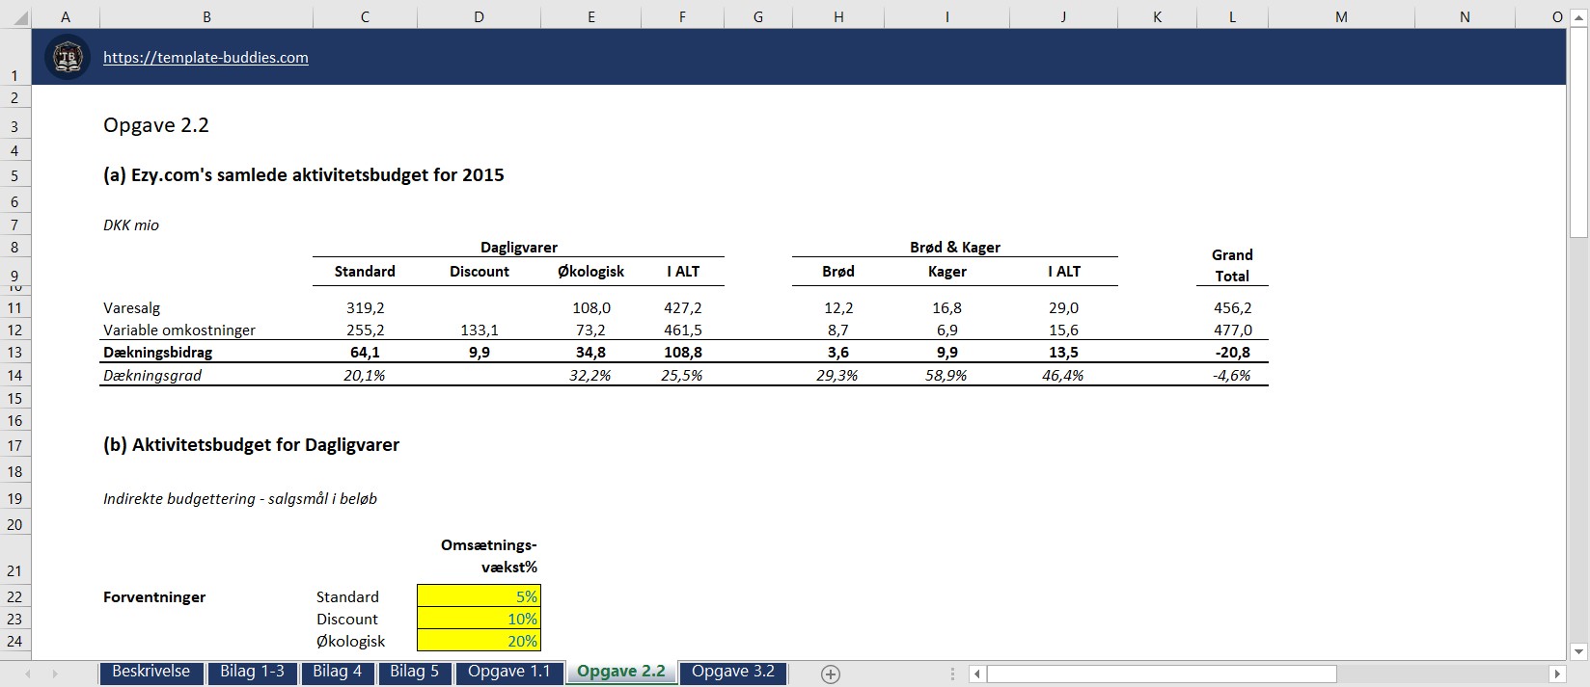The width and height of the screenshot is (1590, 687).
Task: Switch to the Beskrivelse sheet tab
Action: tap(151, 672)
